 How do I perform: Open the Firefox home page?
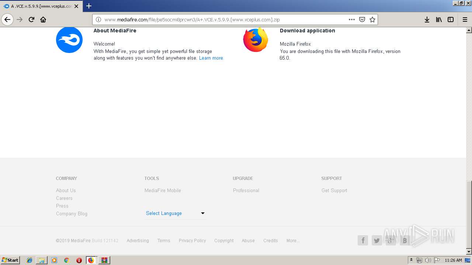coord(43,20)
